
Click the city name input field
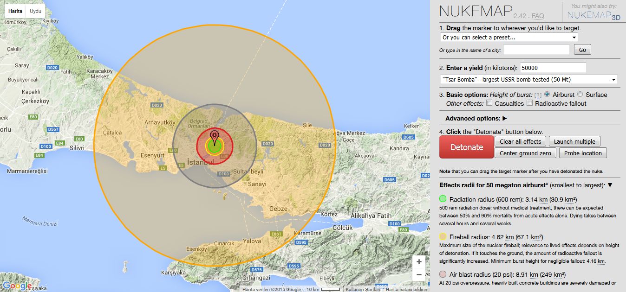tap(536, 50)
